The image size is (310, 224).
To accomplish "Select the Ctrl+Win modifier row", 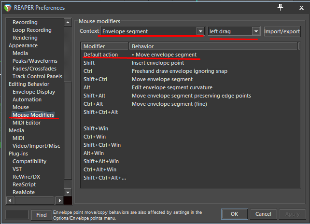I will point(190,137).
